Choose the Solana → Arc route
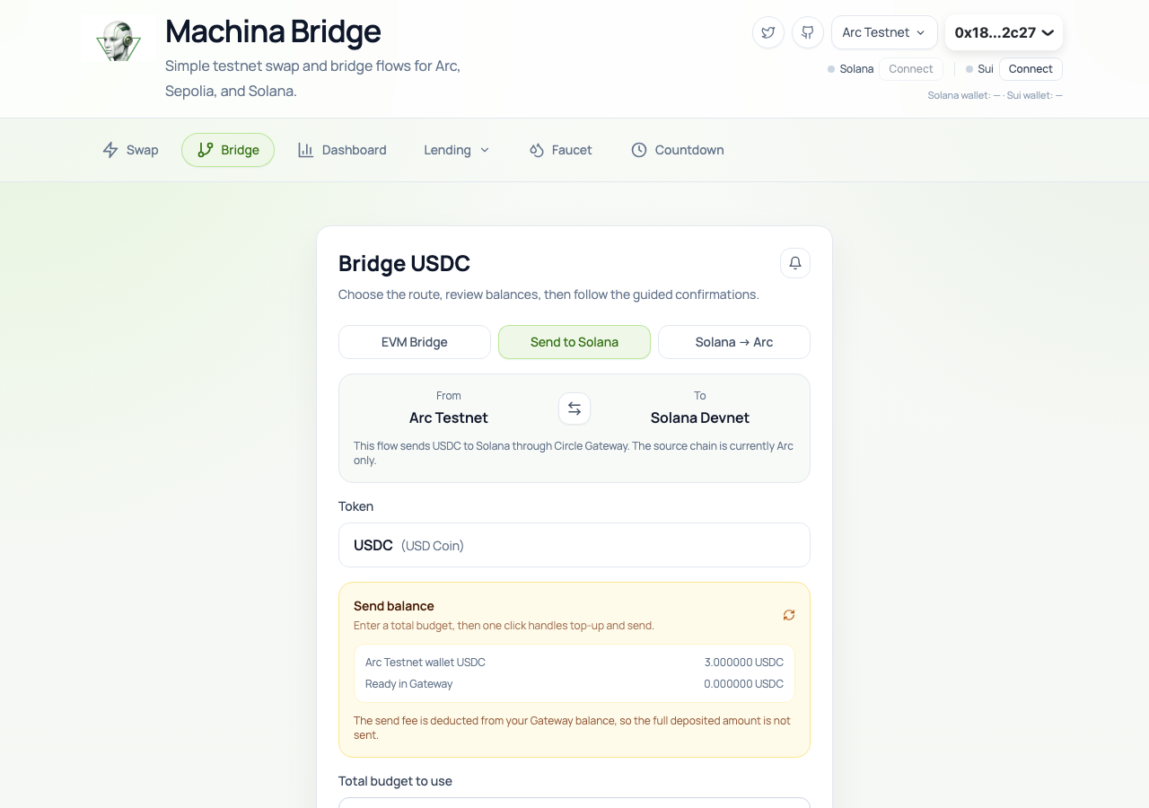This screenshot has height=808, width=1149. tap(734, 342)
